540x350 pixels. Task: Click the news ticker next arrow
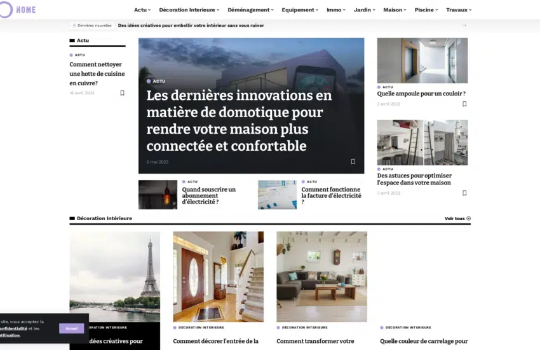point(464,25)
